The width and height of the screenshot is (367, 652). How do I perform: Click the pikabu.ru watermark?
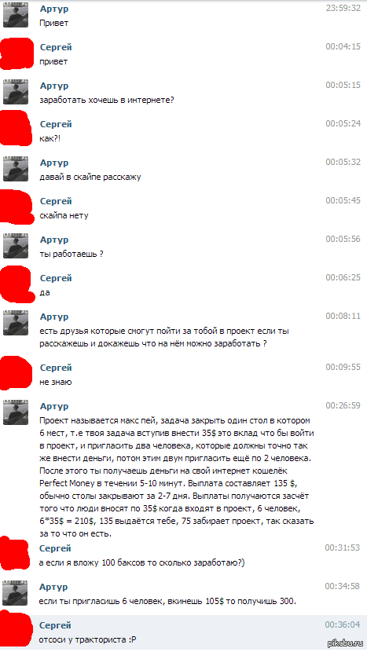point(345,643)
